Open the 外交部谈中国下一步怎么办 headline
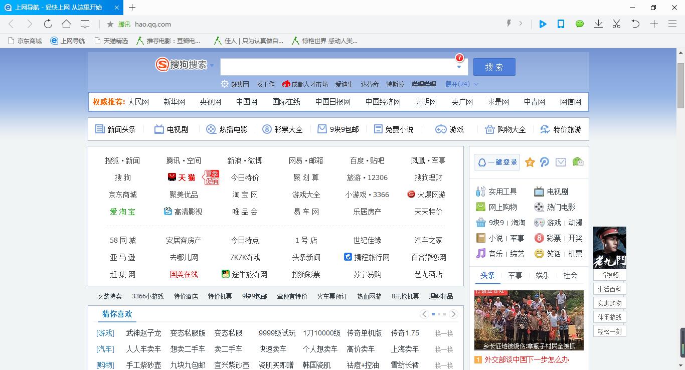 (x=527, y=359)
